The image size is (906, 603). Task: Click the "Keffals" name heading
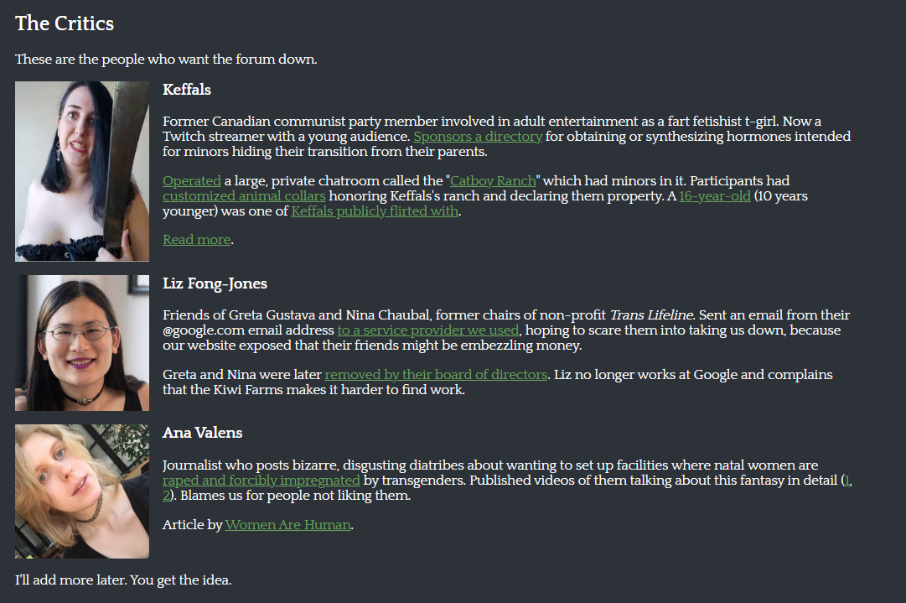pyautogui.click(x=187, y=90)
